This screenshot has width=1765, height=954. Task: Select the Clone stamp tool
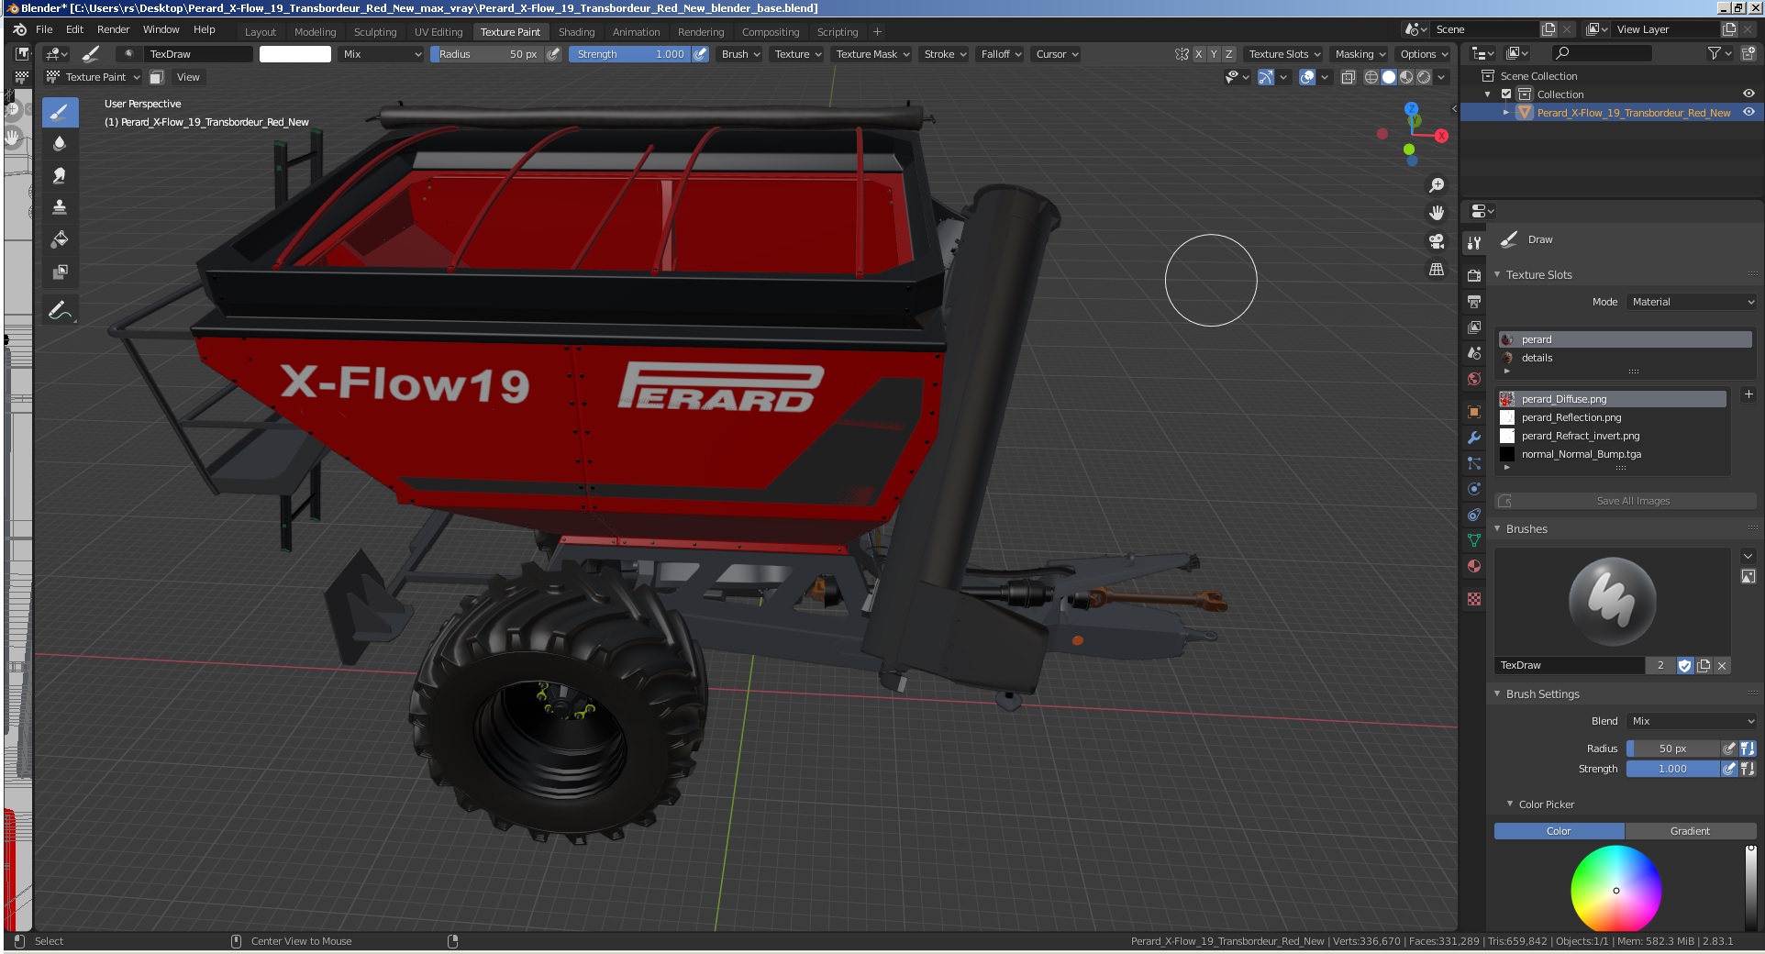point(60,208)
